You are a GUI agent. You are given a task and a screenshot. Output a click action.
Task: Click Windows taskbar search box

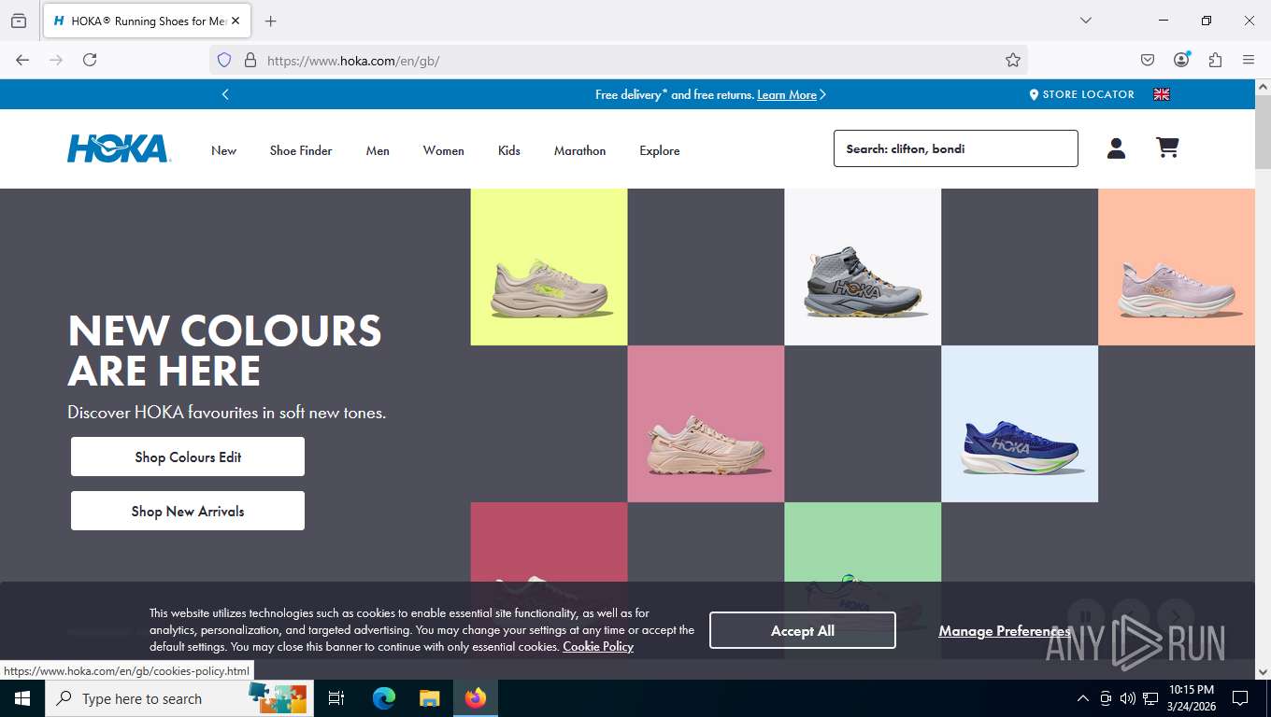pos(178,698)
